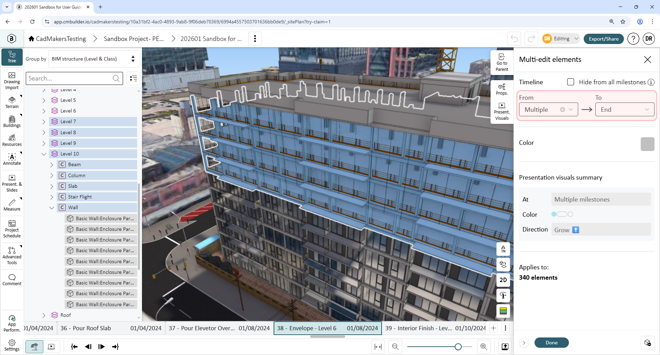Open Advanced Tools
This screenshot has width=660, height=355.
(12, 256)
